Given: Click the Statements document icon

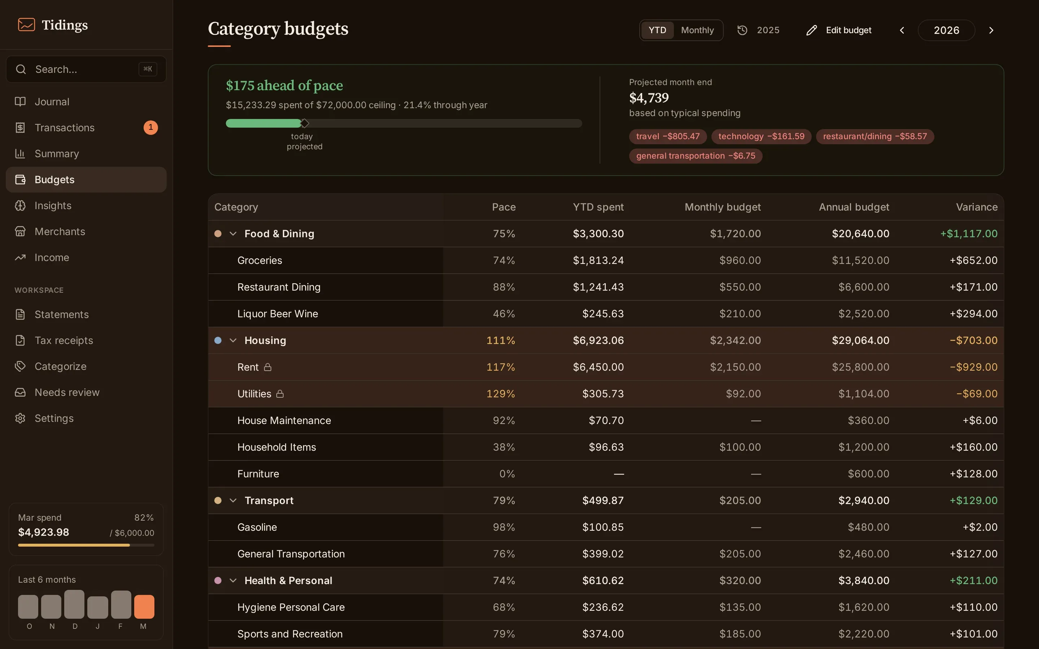Looking at the screenshot, I should pyautogui.click(x=20, y=314).
